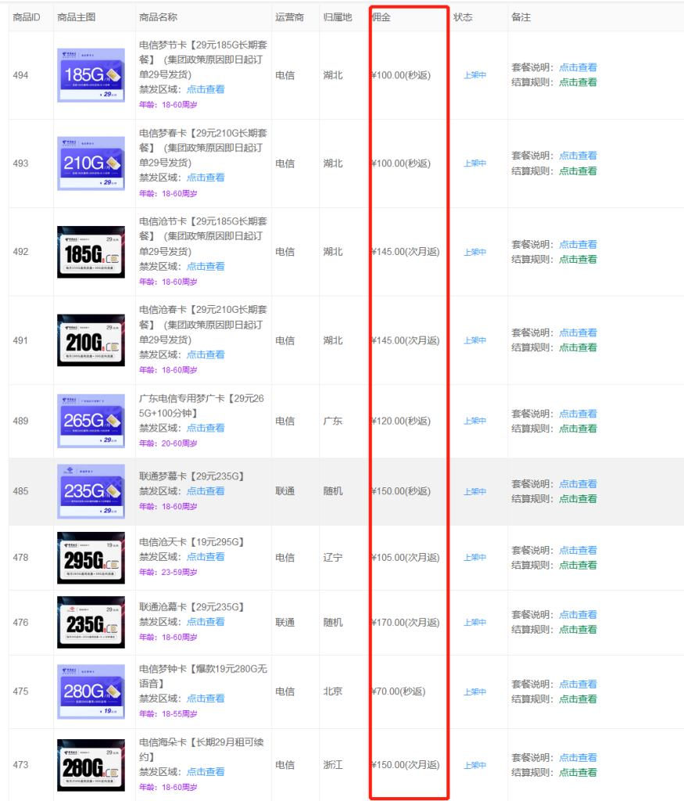Select commission ¥170.00(次月返) cell

click(x=405, y=622)
